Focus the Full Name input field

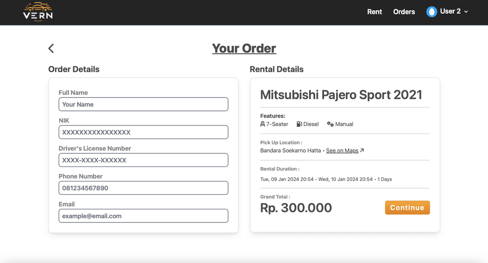point(143,104)
